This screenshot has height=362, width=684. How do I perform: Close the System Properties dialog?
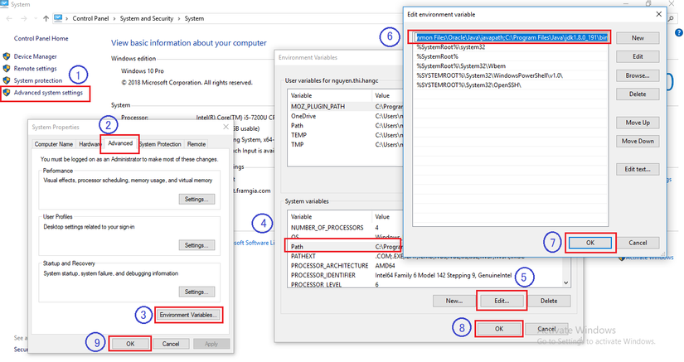pyautogui.click(x=226, y=127)
